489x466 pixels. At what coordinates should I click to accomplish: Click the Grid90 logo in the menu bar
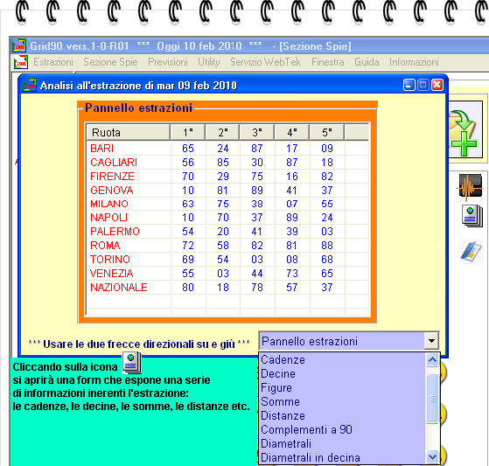coord(21,62)
